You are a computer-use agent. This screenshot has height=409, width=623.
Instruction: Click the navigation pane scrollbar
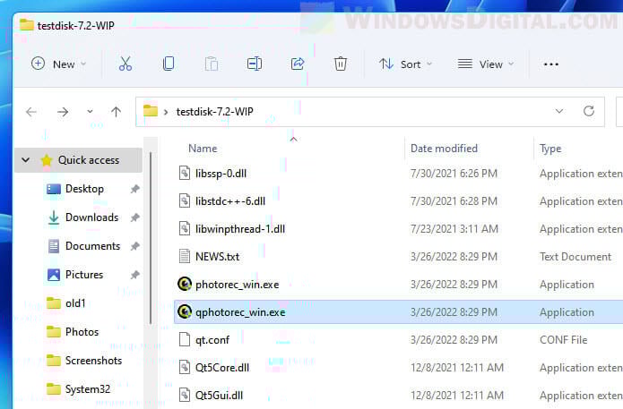coord(151,238)
